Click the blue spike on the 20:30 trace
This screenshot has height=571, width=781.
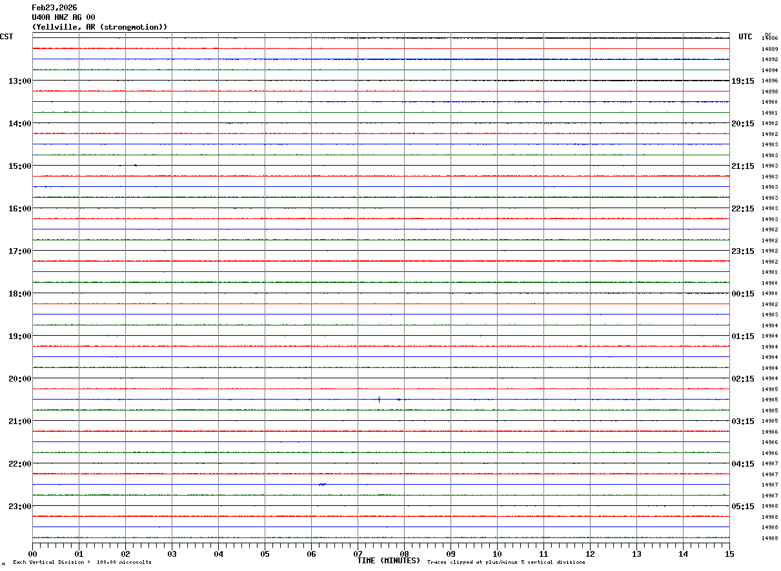379,400
